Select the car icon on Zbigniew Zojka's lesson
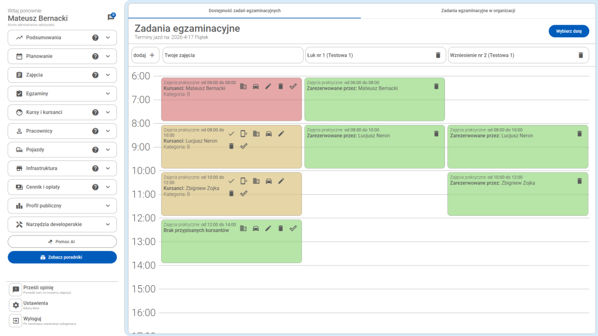 click(x=269, y=181)
